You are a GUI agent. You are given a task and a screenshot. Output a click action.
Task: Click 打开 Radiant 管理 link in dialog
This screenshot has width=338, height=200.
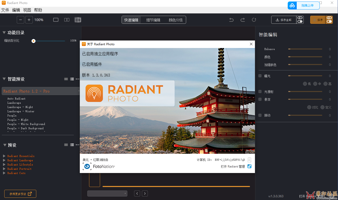(233, 166)
